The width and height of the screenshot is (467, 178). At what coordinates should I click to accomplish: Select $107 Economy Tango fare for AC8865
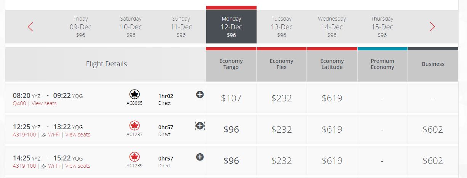tap(231, 98)
